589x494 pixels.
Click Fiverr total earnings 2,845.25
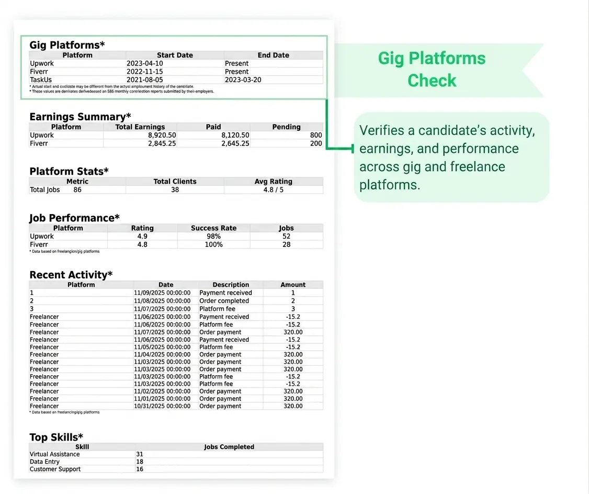tap(162, 143)
